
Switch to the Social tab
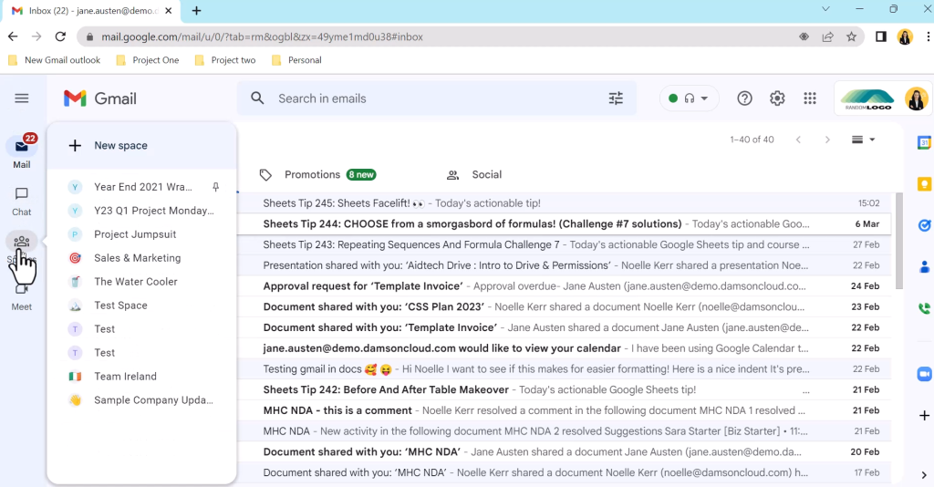[474, 174]
